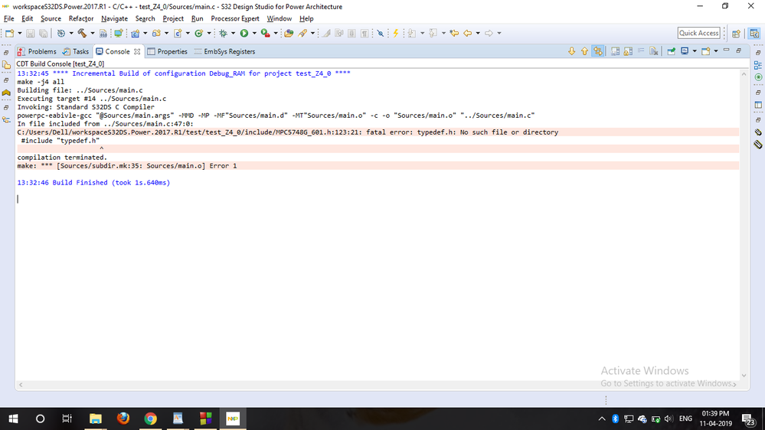Minimize the Console view panel
Image resolution: width=765 pixels, height=430 pixels.
(x=727, y=50)
